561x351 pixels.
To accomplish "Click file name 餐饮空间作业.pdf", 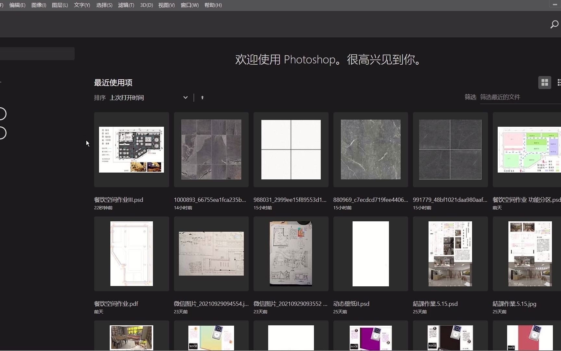I will [116, 304].
